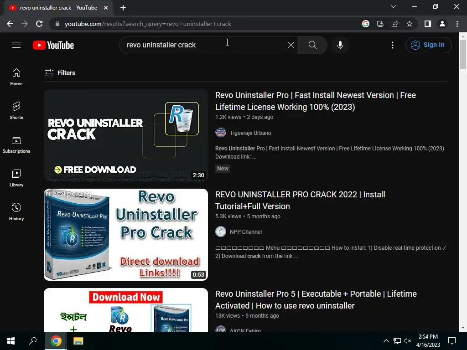View site info lock icon

57,24
